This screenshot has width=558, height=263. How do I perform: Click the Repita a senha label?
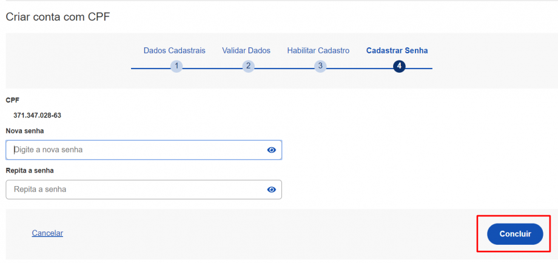click(x=30, y=171)
